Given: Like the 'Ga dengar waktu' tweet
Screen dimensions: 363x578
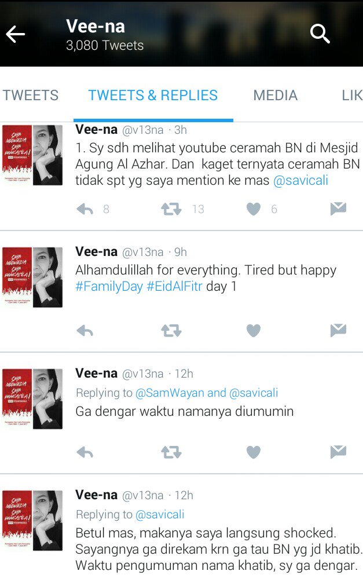Looking at the screenshot, I should [254, 452].
